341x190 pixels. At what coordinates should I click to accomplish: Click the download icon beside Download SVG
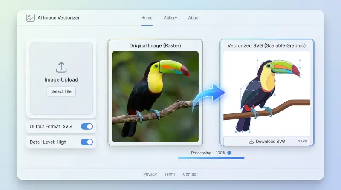pyautogui.click(x=251, y=142)
